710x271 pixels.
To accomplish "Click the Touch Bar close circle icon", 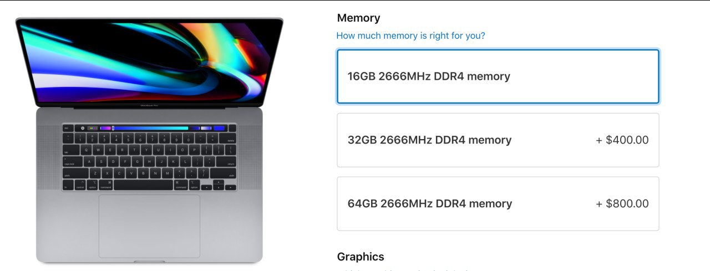I will click(83, 128).
